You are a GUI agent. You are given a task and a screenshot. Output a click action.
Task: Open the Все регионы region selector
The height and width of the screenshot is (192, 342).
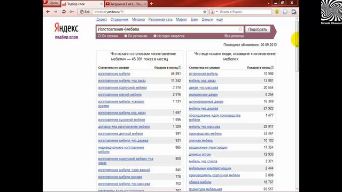pyautogui.click(x=234, y=36)
